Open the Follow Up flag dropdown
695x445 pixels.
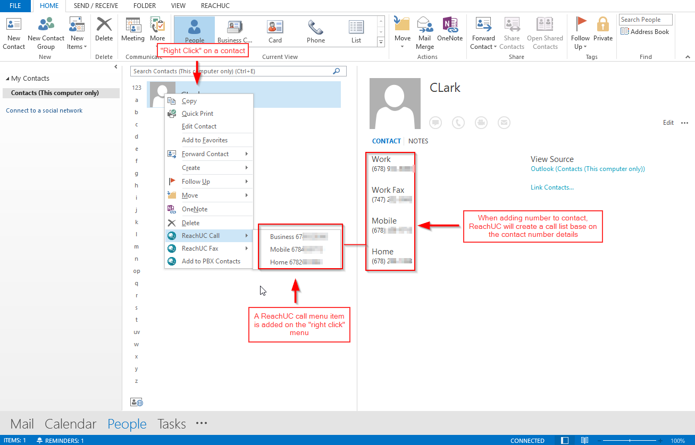(x=581, y=33)
